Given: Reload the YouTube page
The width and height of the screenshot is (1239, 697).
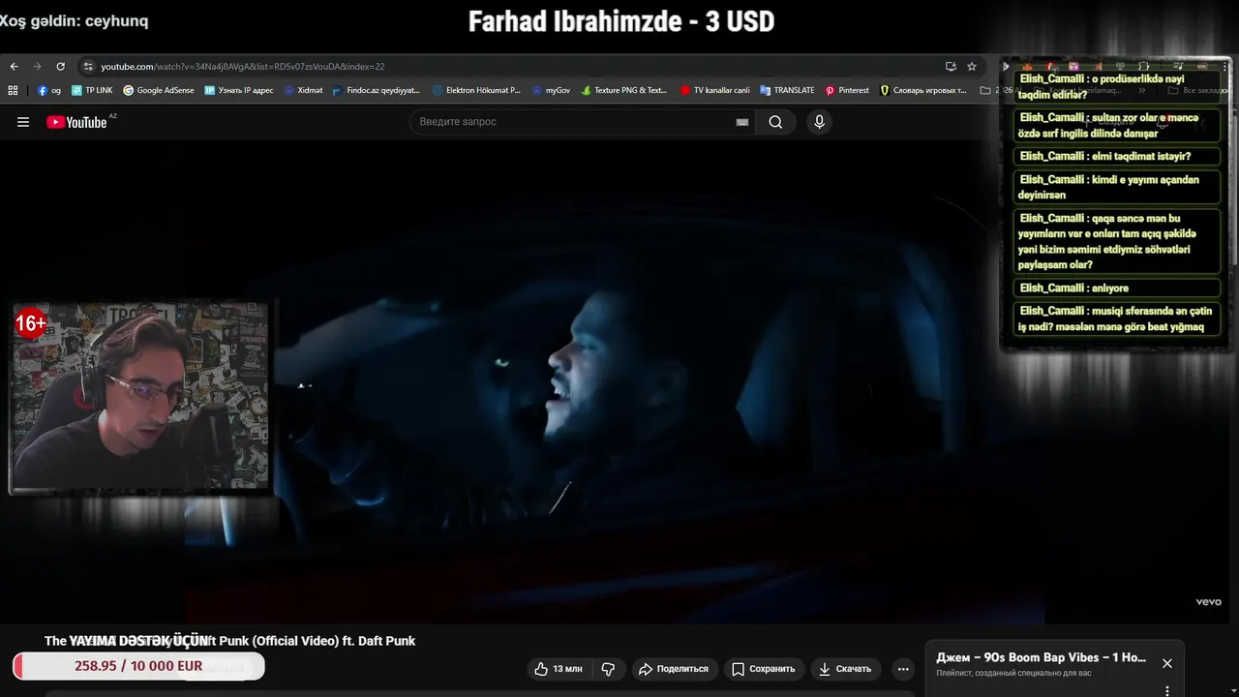Looking at the screenshot, I should point(60,67).
